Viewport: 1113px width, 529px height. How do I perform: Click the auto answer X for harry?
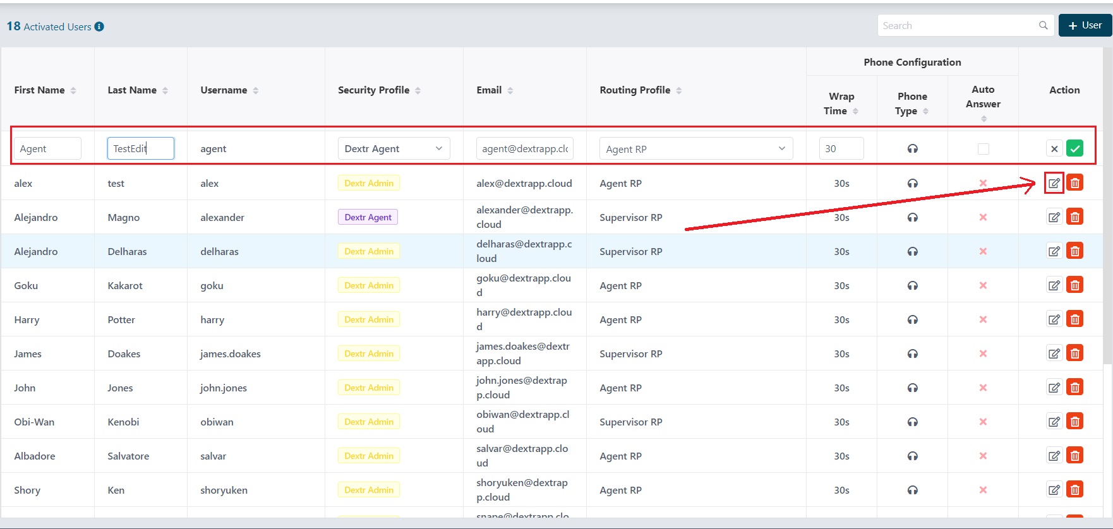983,319
